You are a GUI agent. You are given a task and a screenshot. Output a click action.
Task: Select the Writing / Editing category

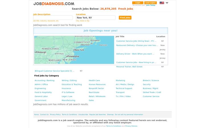(x=69, y=80)
